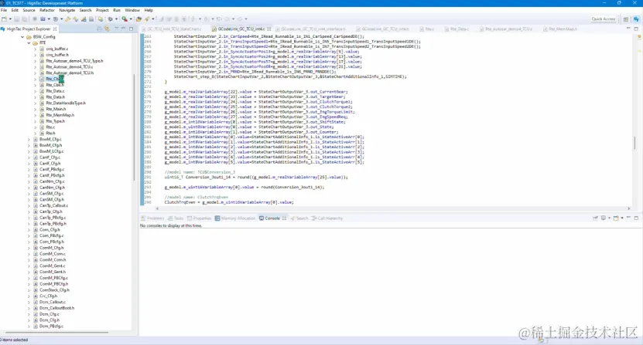Open the Tasks tab
This screenshot has height=345, width=643.
tap(176, 218)
